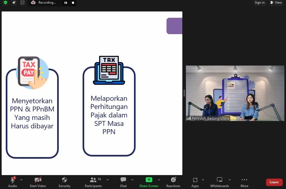This screenshot has width=286, height=189.
Task: Click the red Leave button
Action: pos(274,182)
